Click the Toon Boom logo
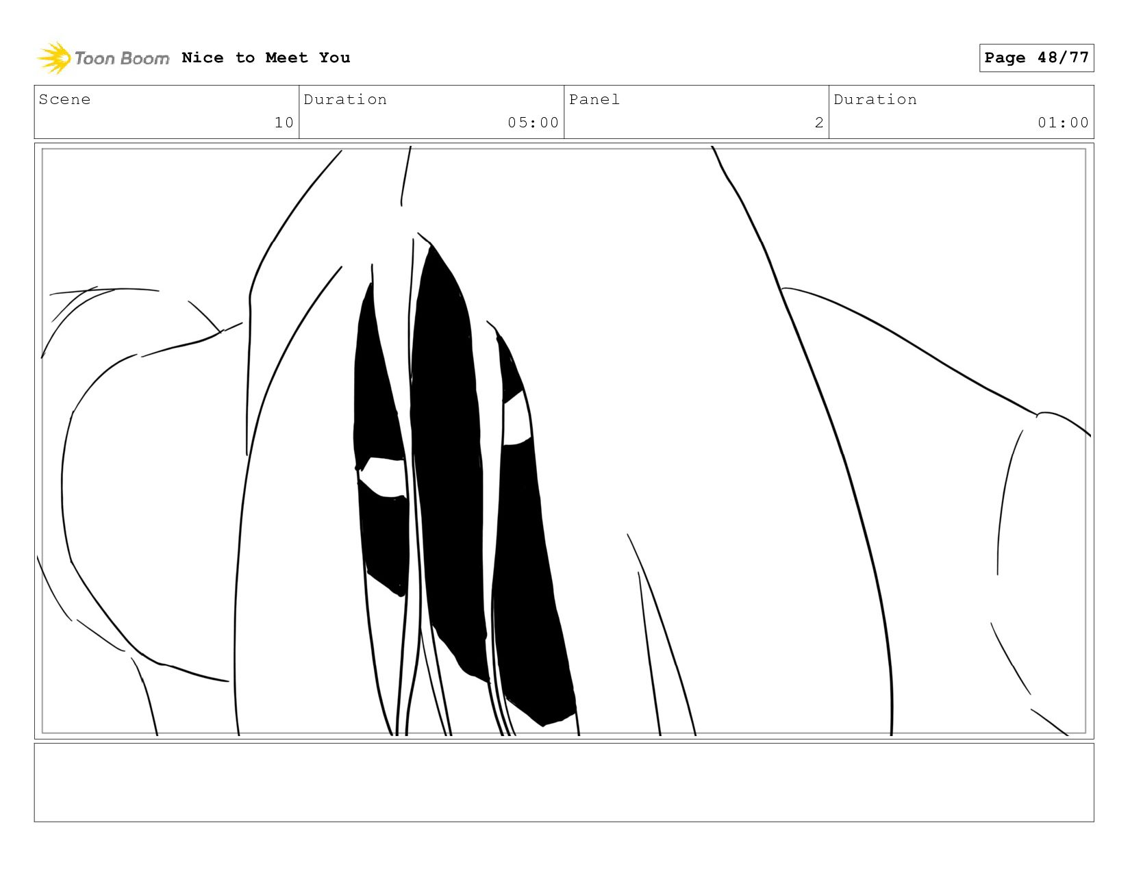The height and width of the screenshot is (873, 1130). coord(103,58)
